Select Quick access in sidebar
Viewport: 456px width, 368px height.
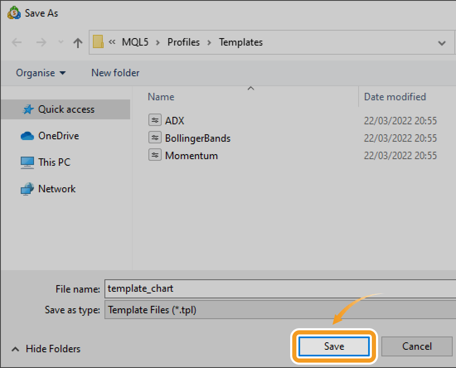(66, 109)
